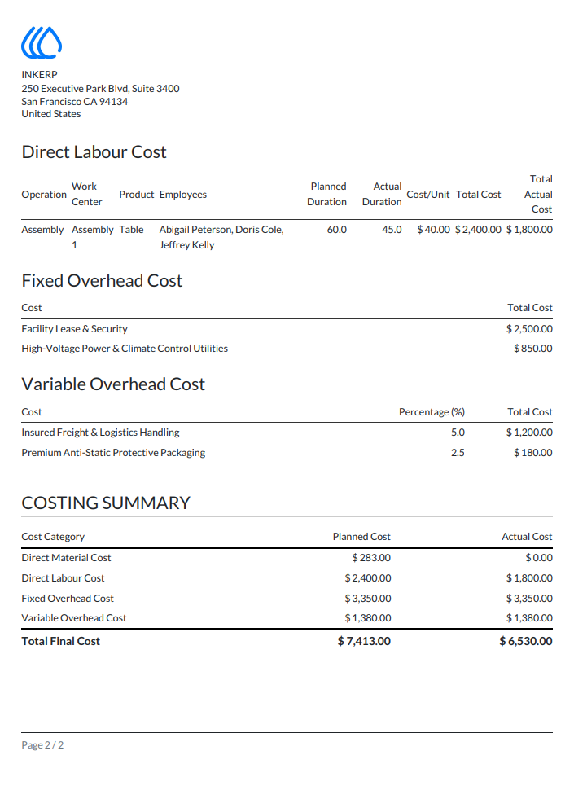Click the 'Planned Cost' column header
574x786 pixels.
coord(361,537)
